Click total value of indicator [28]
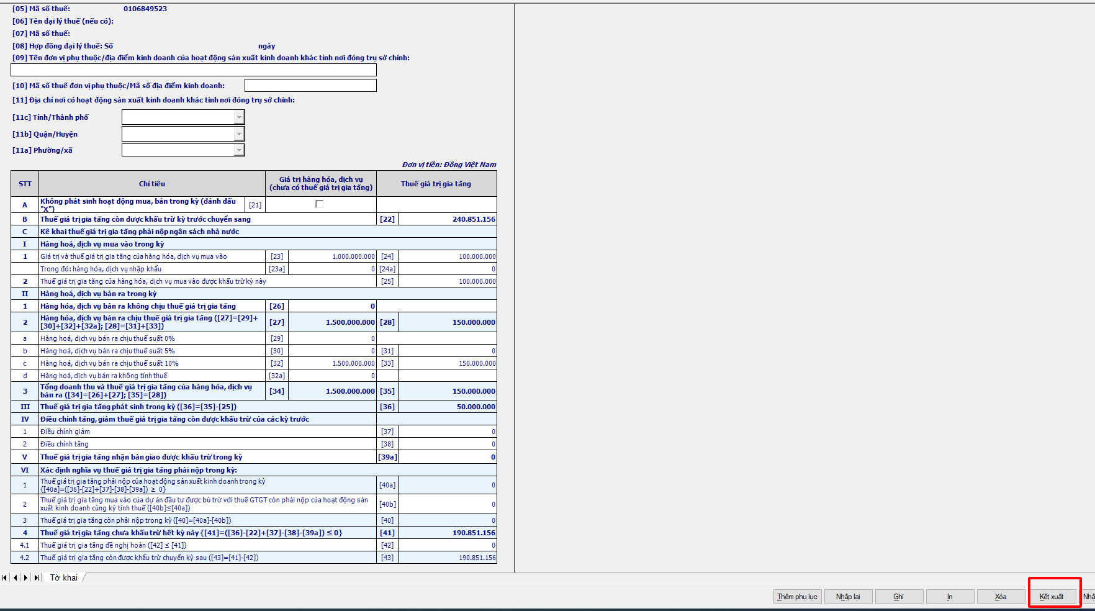1095x611 pixels. pos(448,322)
